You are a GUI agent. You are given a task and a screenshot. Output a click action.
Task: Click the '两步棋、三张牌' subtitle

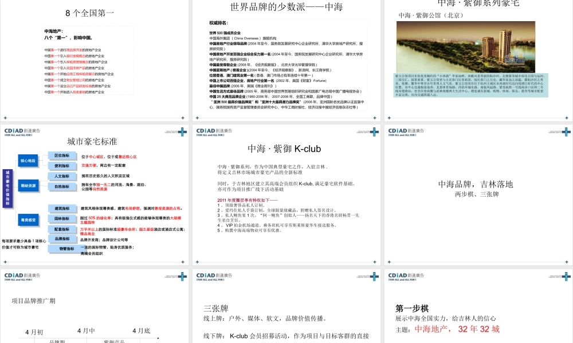pos(477,194)
